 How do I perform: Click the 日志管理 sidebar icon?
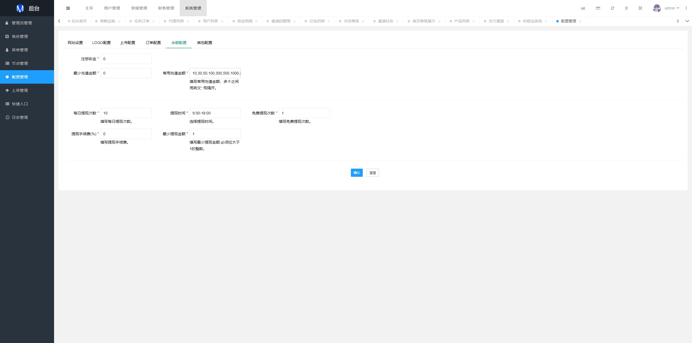coord(7,117)
